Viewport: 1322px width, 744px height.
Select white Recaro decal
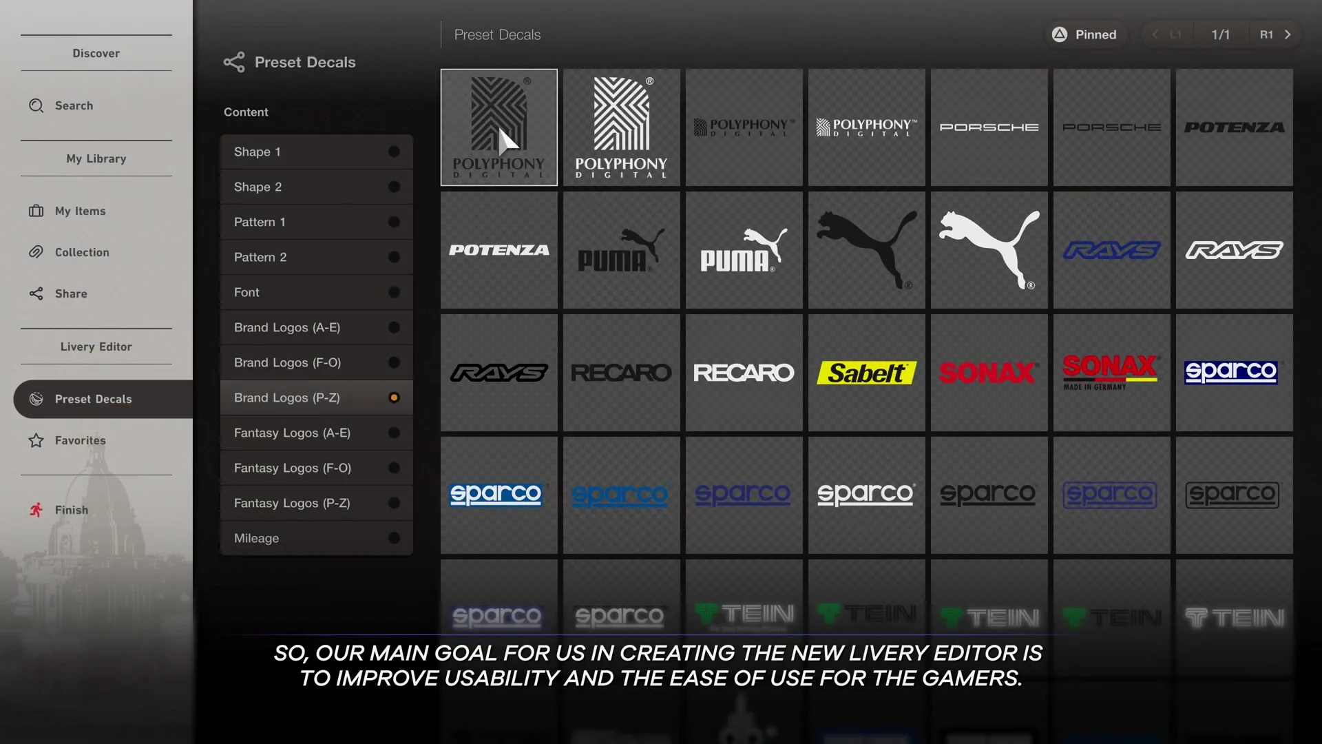point(744,373)
